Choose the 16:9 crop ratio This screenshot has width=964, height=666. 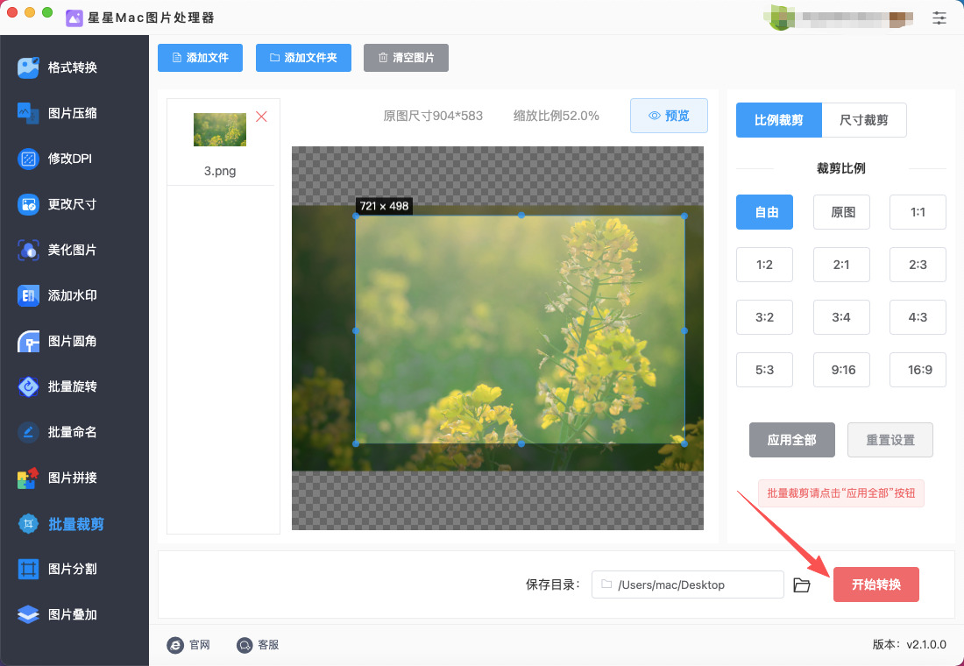point(918,370)
